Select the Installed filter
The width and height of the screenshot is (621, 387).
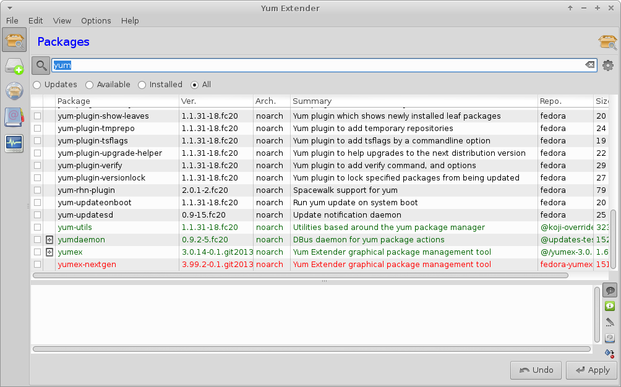pos(160,85)
